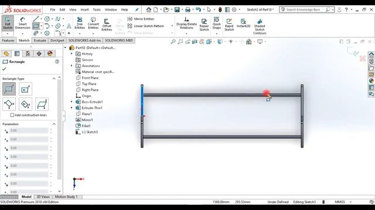Select the Text sketch tool
The height and width of the screenshot is (210, 375).
(x=69, y=26)
